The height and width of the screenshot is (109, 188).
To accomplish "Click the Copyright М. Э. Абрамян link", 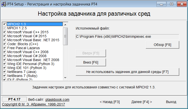I will pyautogui.click(x=33, y=104).
